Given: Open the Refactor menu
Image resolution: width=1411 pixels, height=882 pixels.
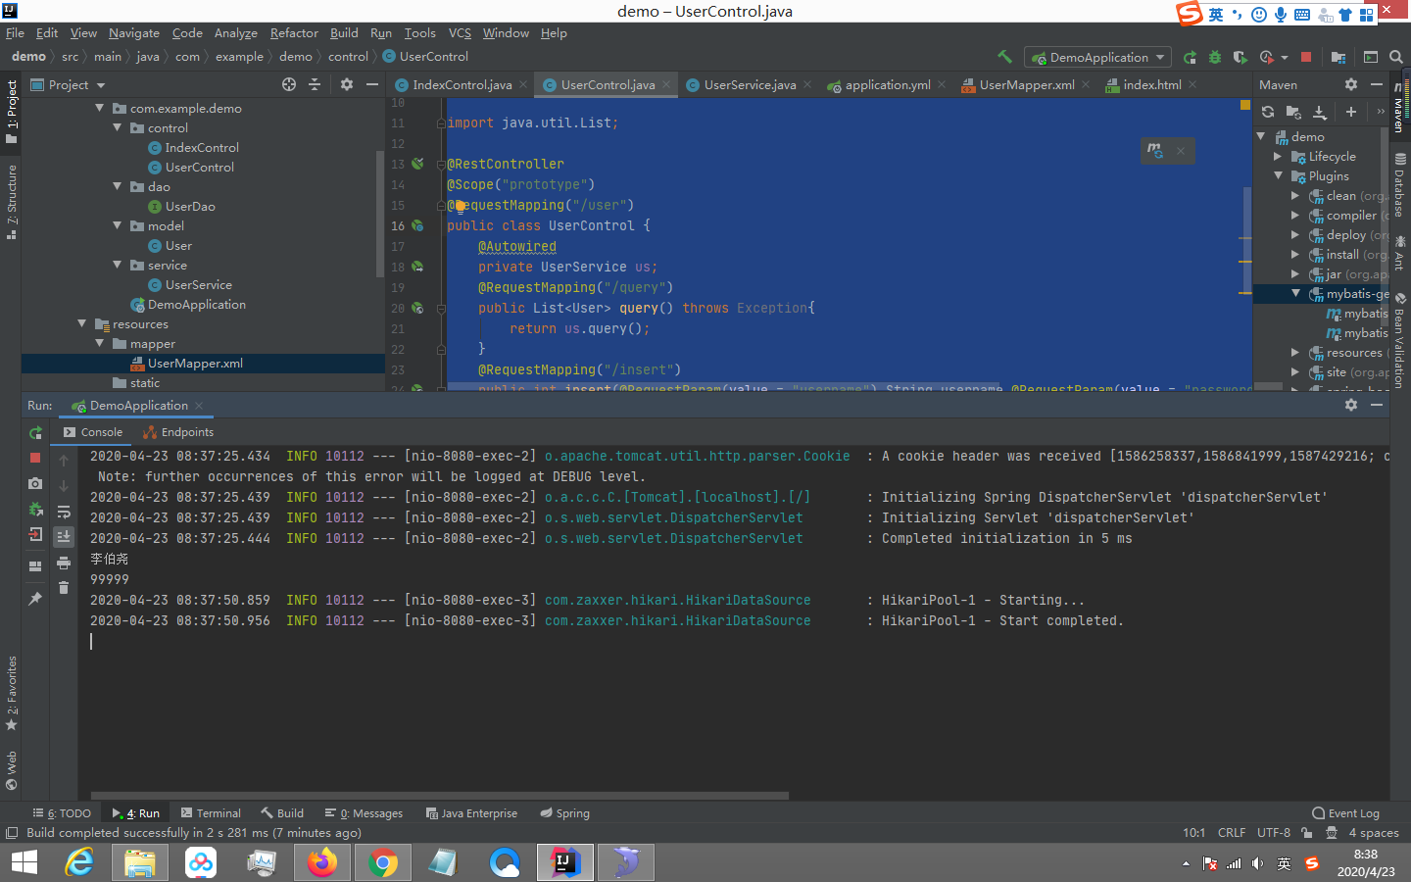Looking at the screenshot, I should point(294,32).
